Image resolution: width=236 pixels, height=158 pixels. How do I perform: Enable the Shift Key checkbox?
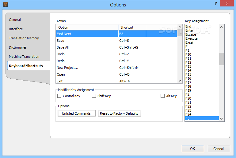(94, 96)
